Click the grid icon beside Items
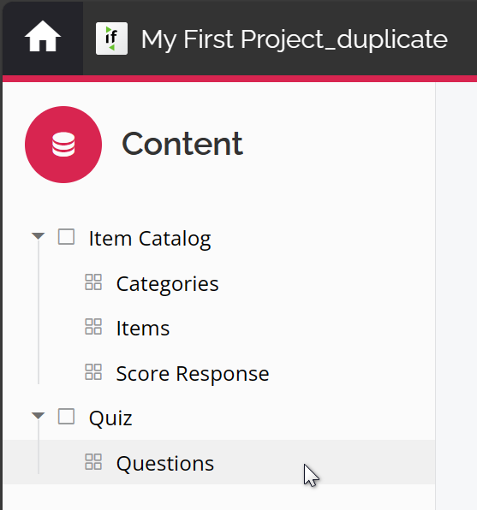Screen dimensions: 477x510 coord(93,327)
